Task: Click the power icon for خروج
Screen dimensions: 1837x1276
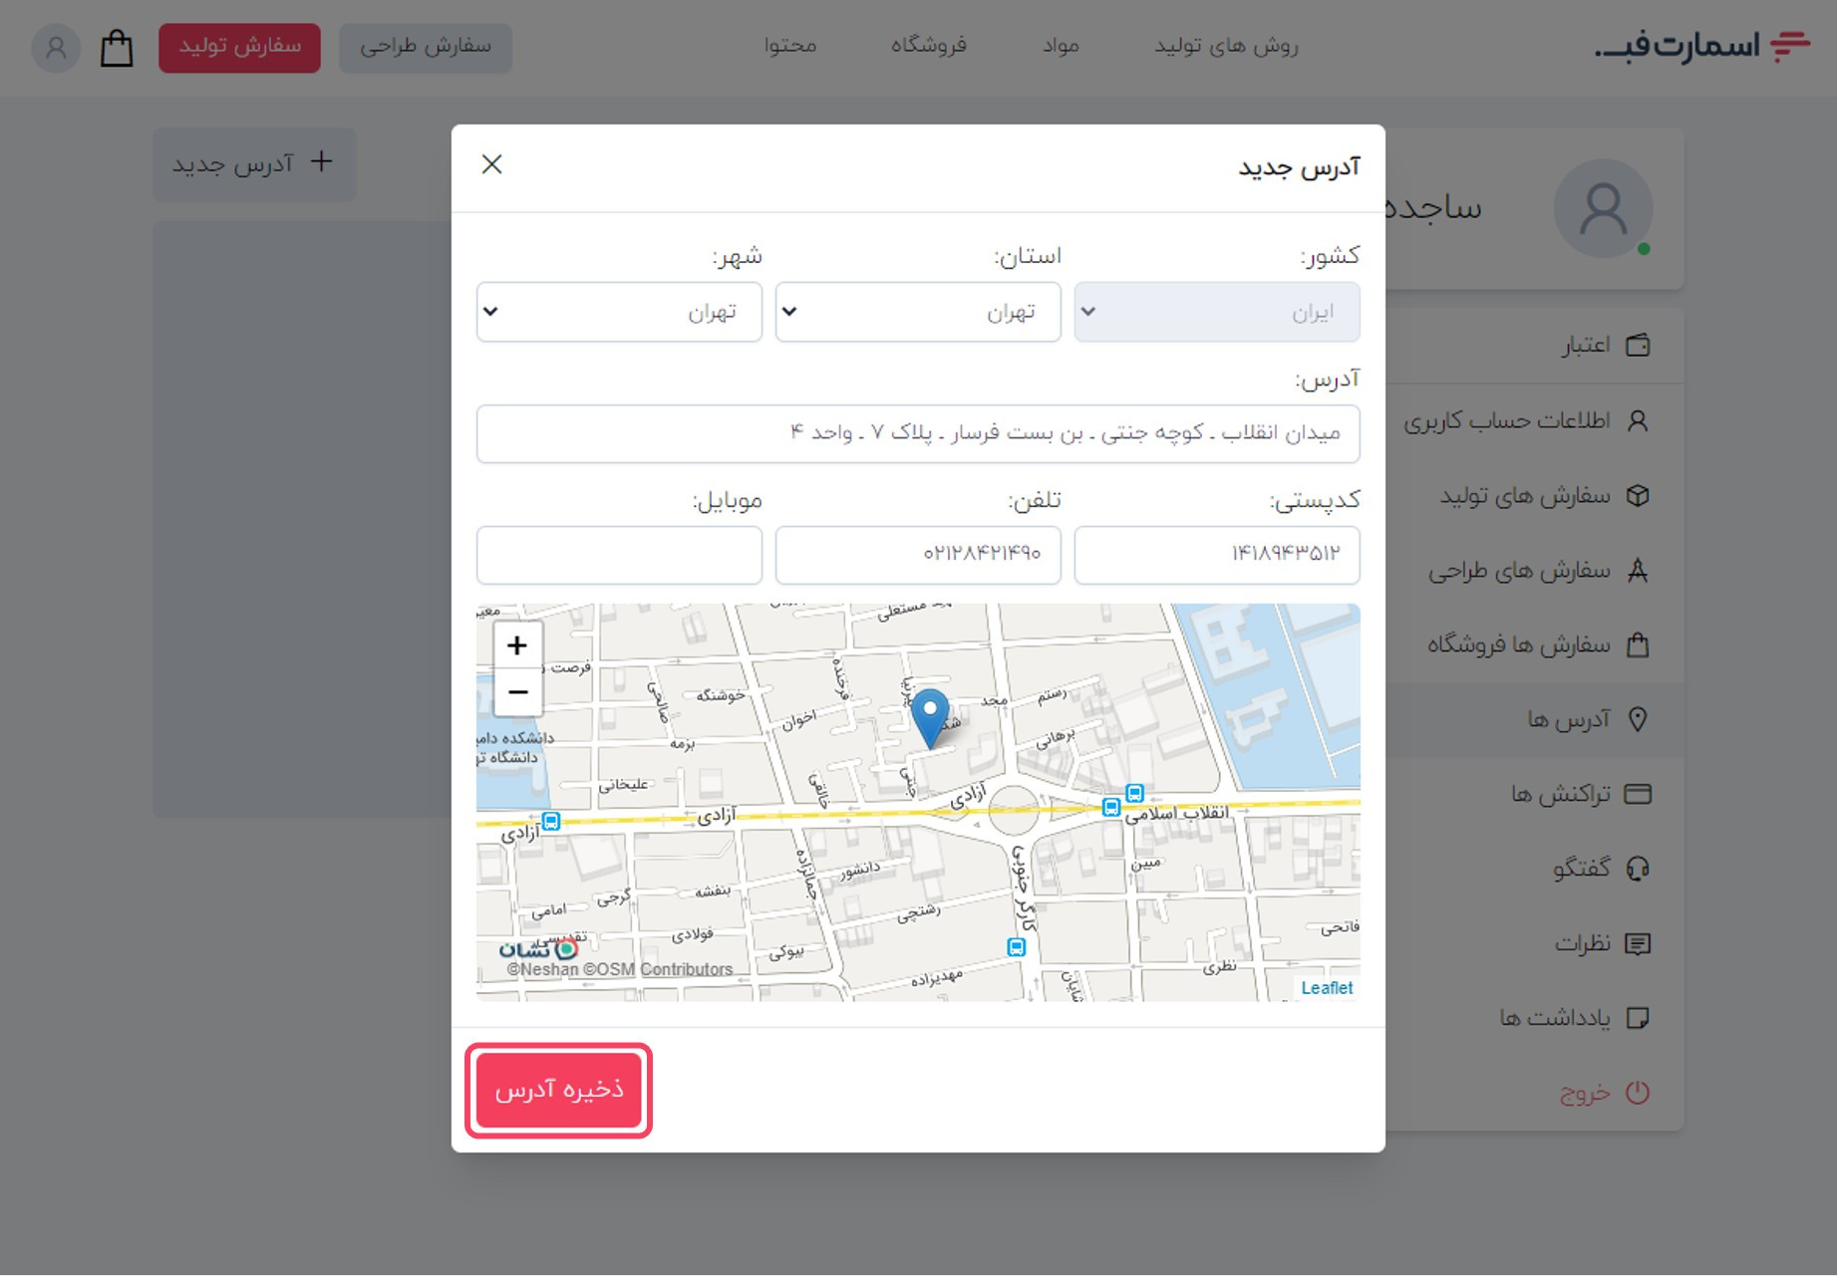Action: pos(1638,1093)
